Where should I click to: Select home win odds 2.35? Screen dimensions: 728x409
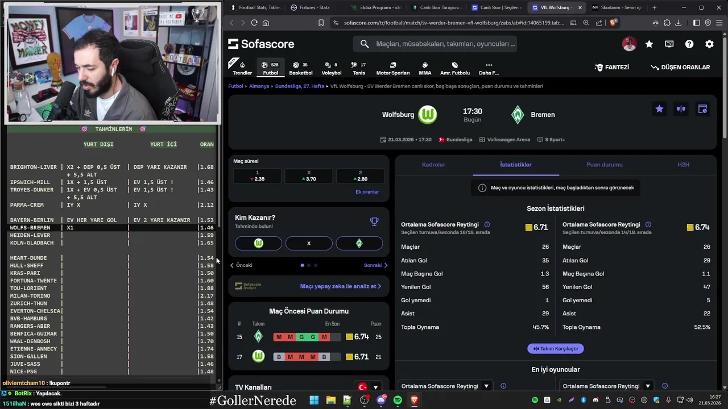pyautogui.click(x=257, y=176)
